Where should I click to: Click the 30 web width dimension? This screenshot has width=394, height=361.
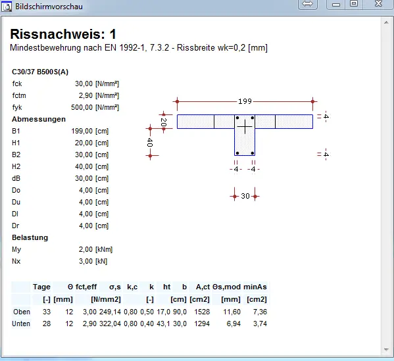pos(245,196)
